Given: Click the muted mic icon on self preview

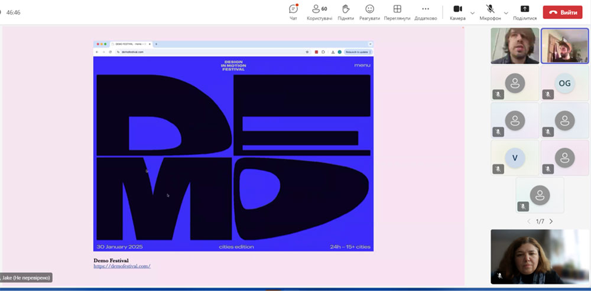Looking at the screenshot, I should coord(499,276).
